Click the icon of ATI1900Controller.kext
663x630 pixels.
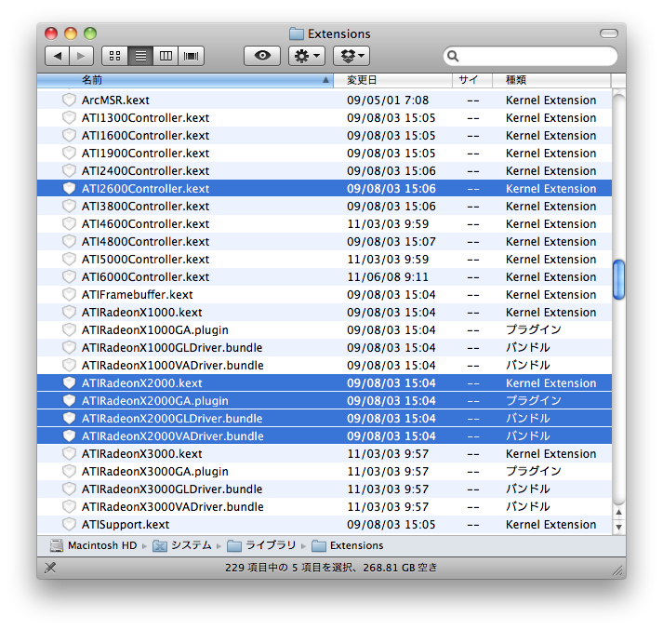click(x=69, y=154)
